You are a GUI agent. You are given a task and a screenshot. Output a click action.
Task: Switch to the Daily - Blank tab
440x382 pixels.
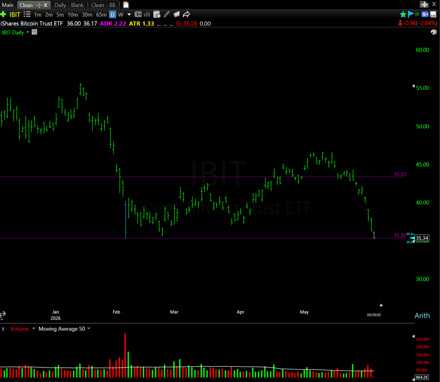pyautogui.click(x=69, y=5)
